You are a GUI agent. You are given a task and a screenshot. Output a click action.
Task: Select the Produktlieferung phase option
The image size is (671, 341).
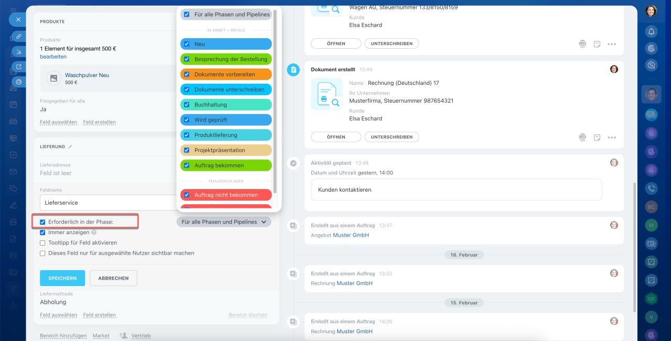tap(226, 135)
